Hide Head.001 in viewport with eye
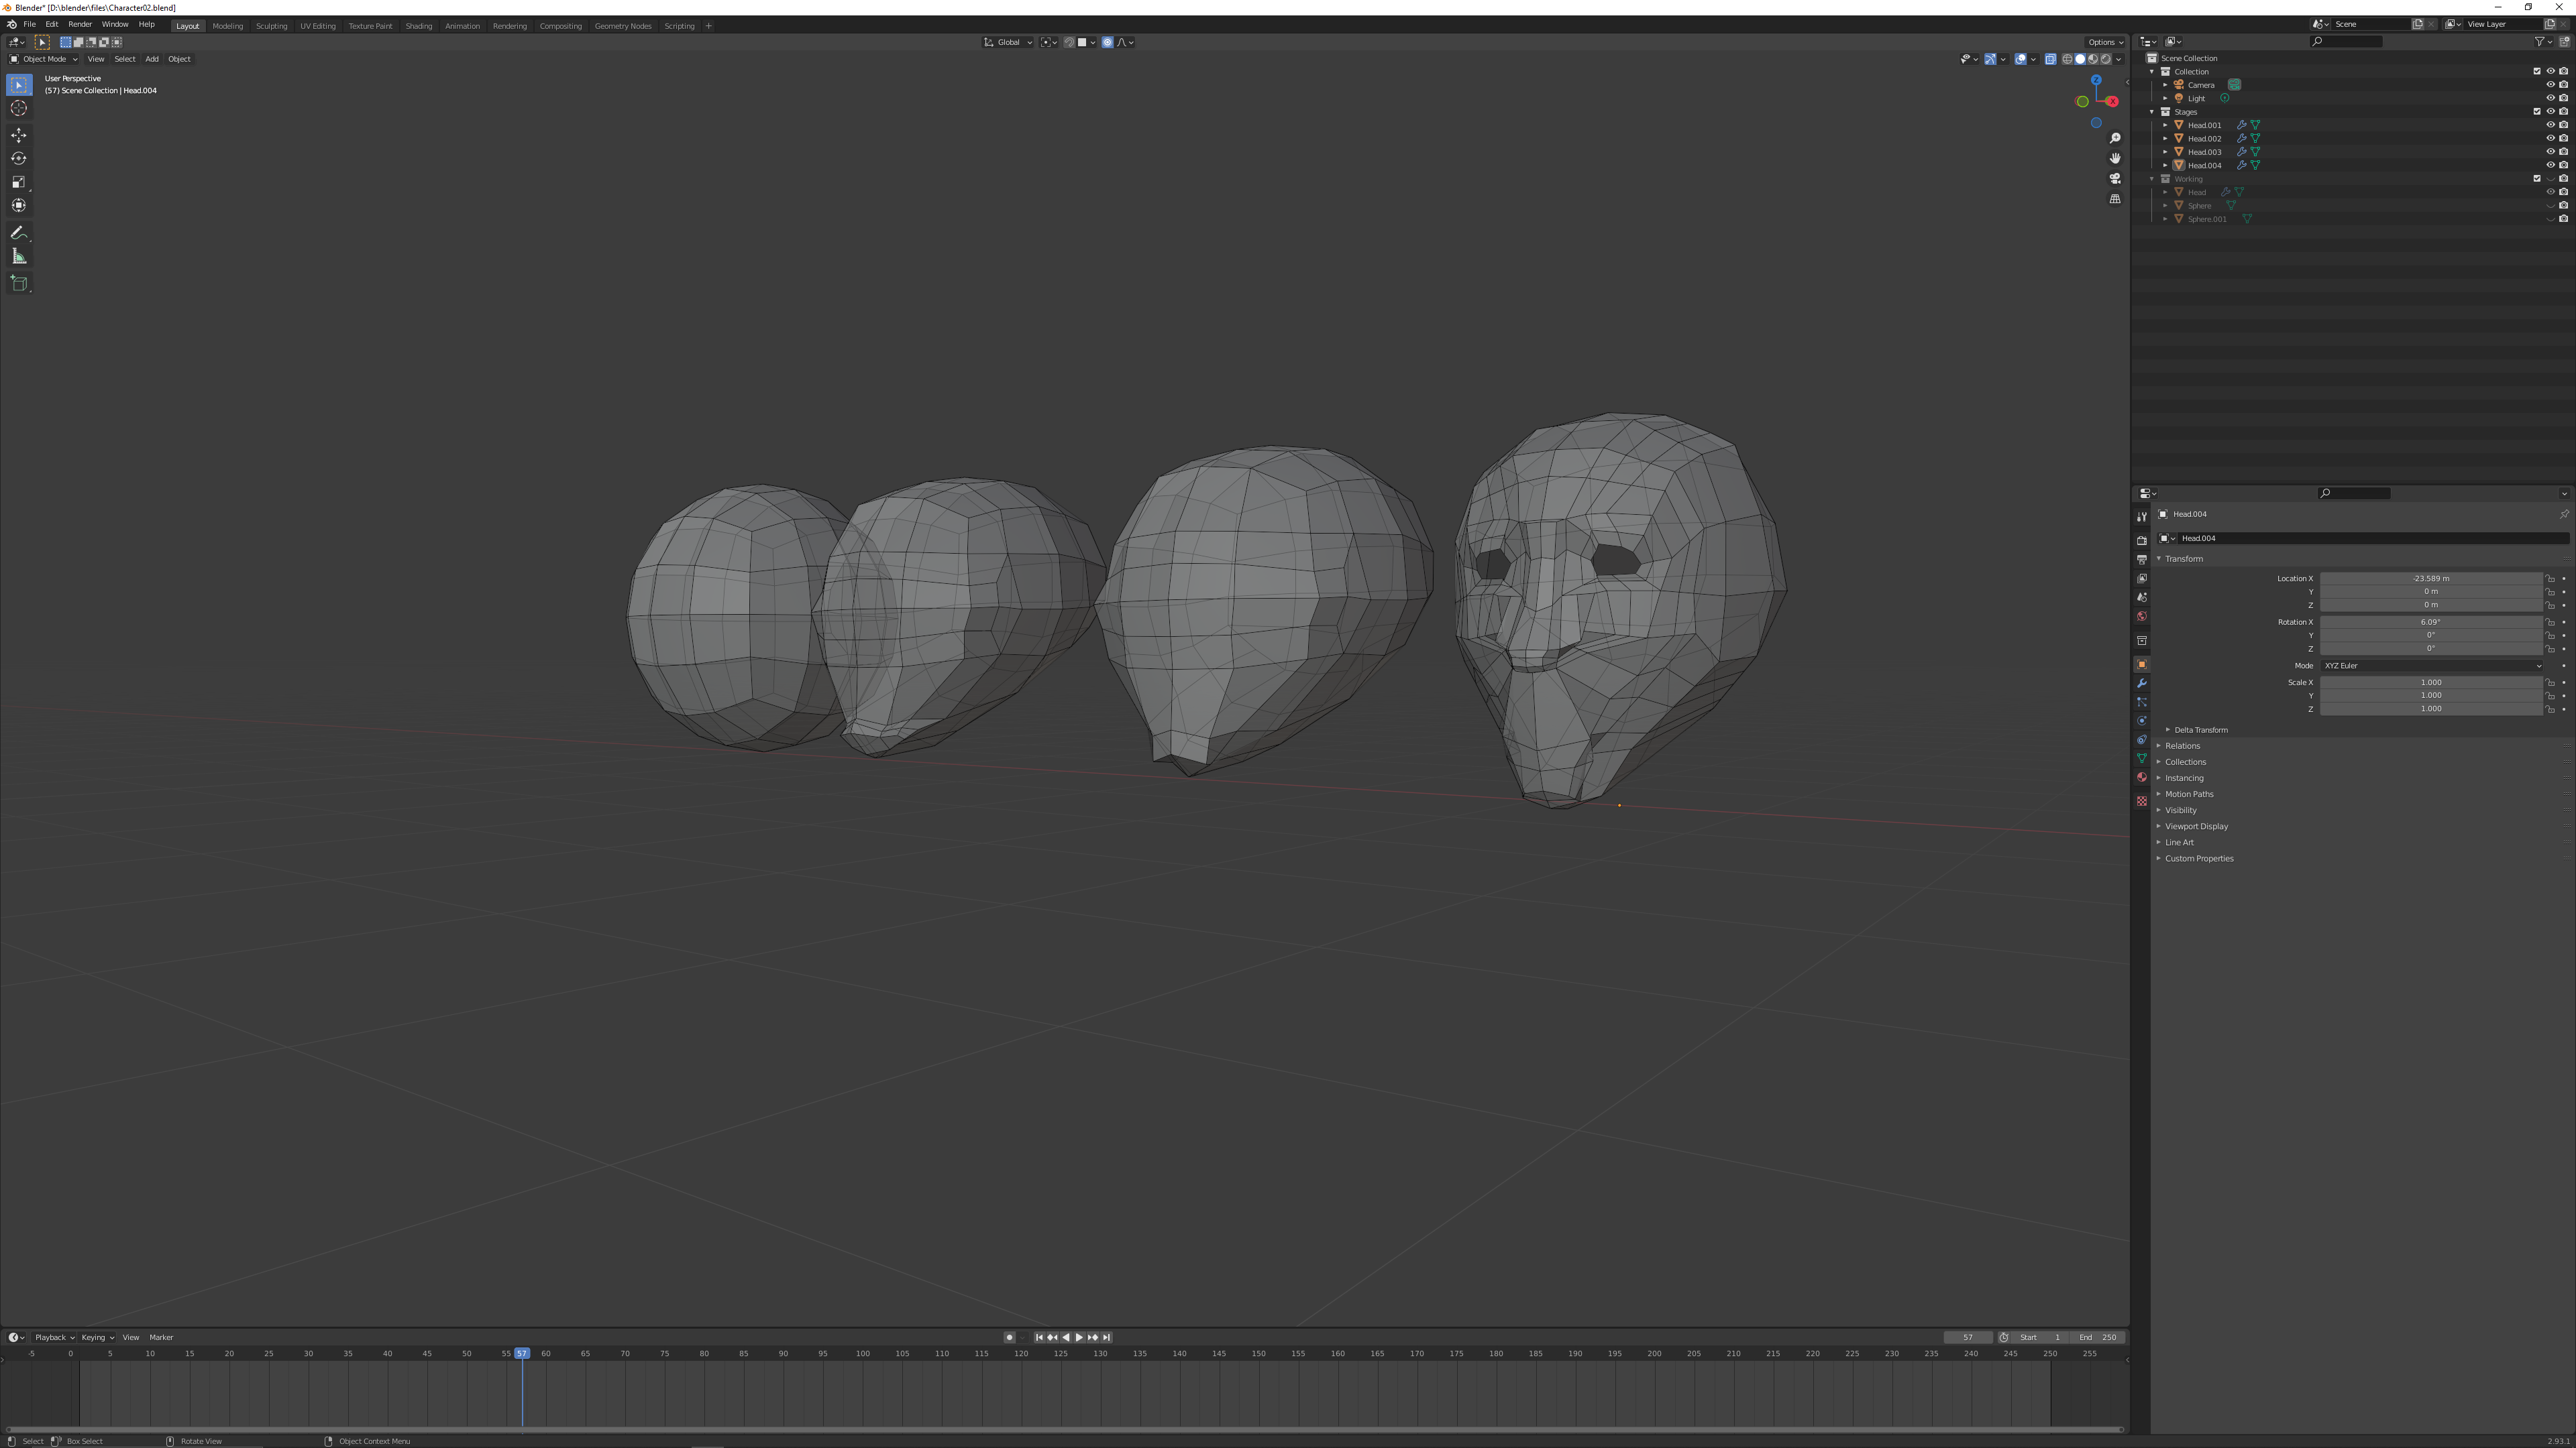The height and width of the screenshot is (1448, 2576). [2550, 125]
